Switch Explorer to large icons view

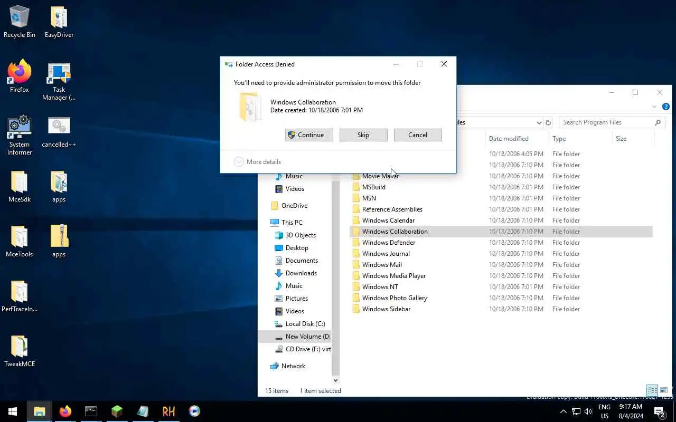tap(664, 391)
